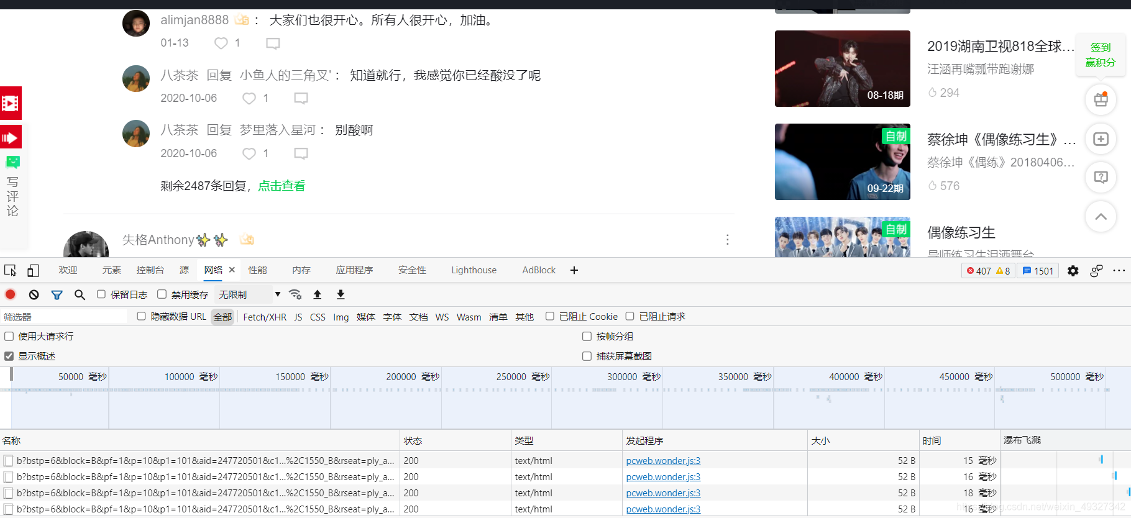Open network conditions wifi icon

click(295, 294)
